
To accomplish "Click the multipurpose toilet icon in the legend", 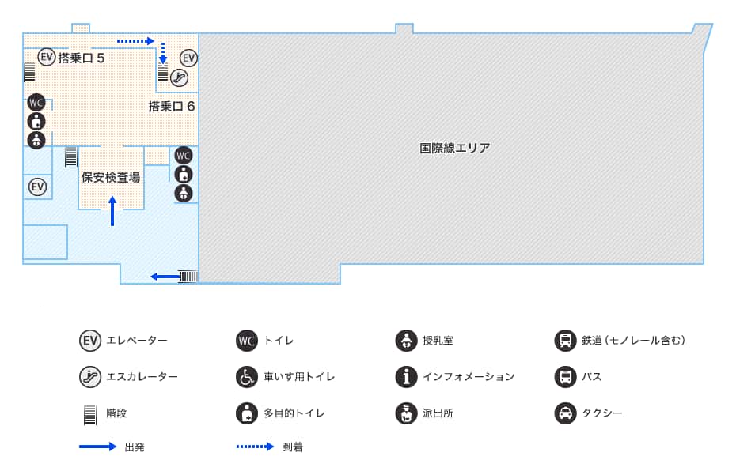I will 247,413.
